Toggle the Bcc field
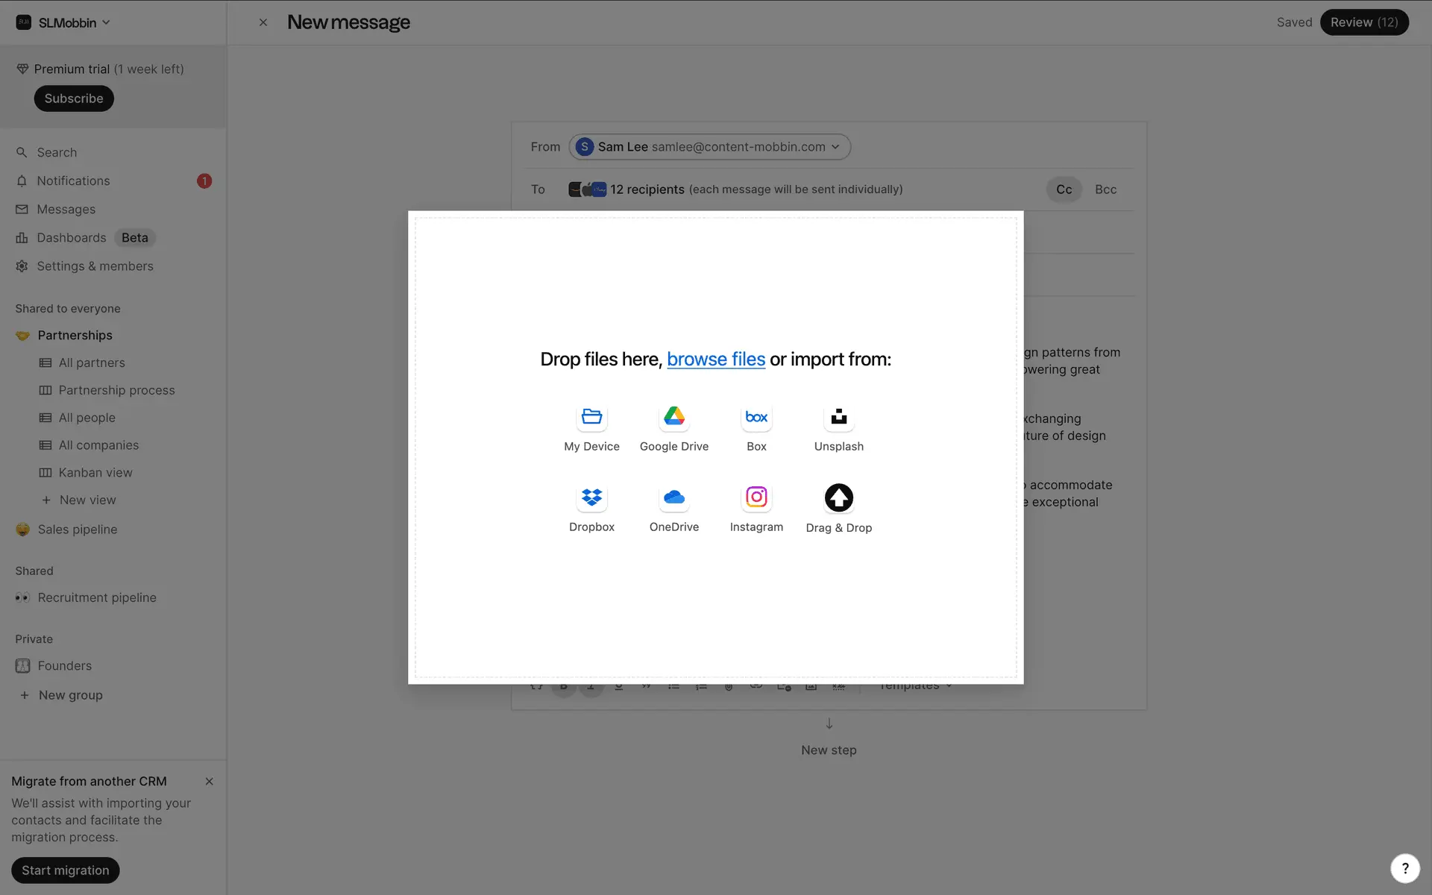Viewport: 1432px width, 895px height. pos(1105,189)
